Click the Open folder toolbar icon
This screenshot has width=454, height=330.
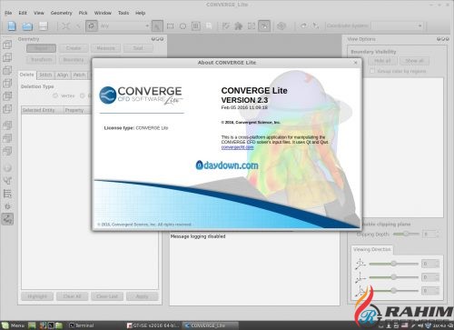(x=27, y=26)
